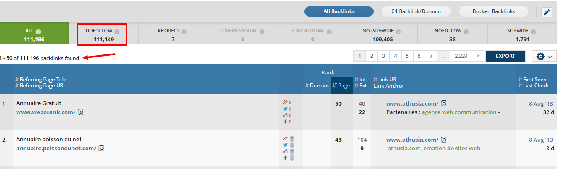Click anchor athusia.com, creation de sites web

434,148
